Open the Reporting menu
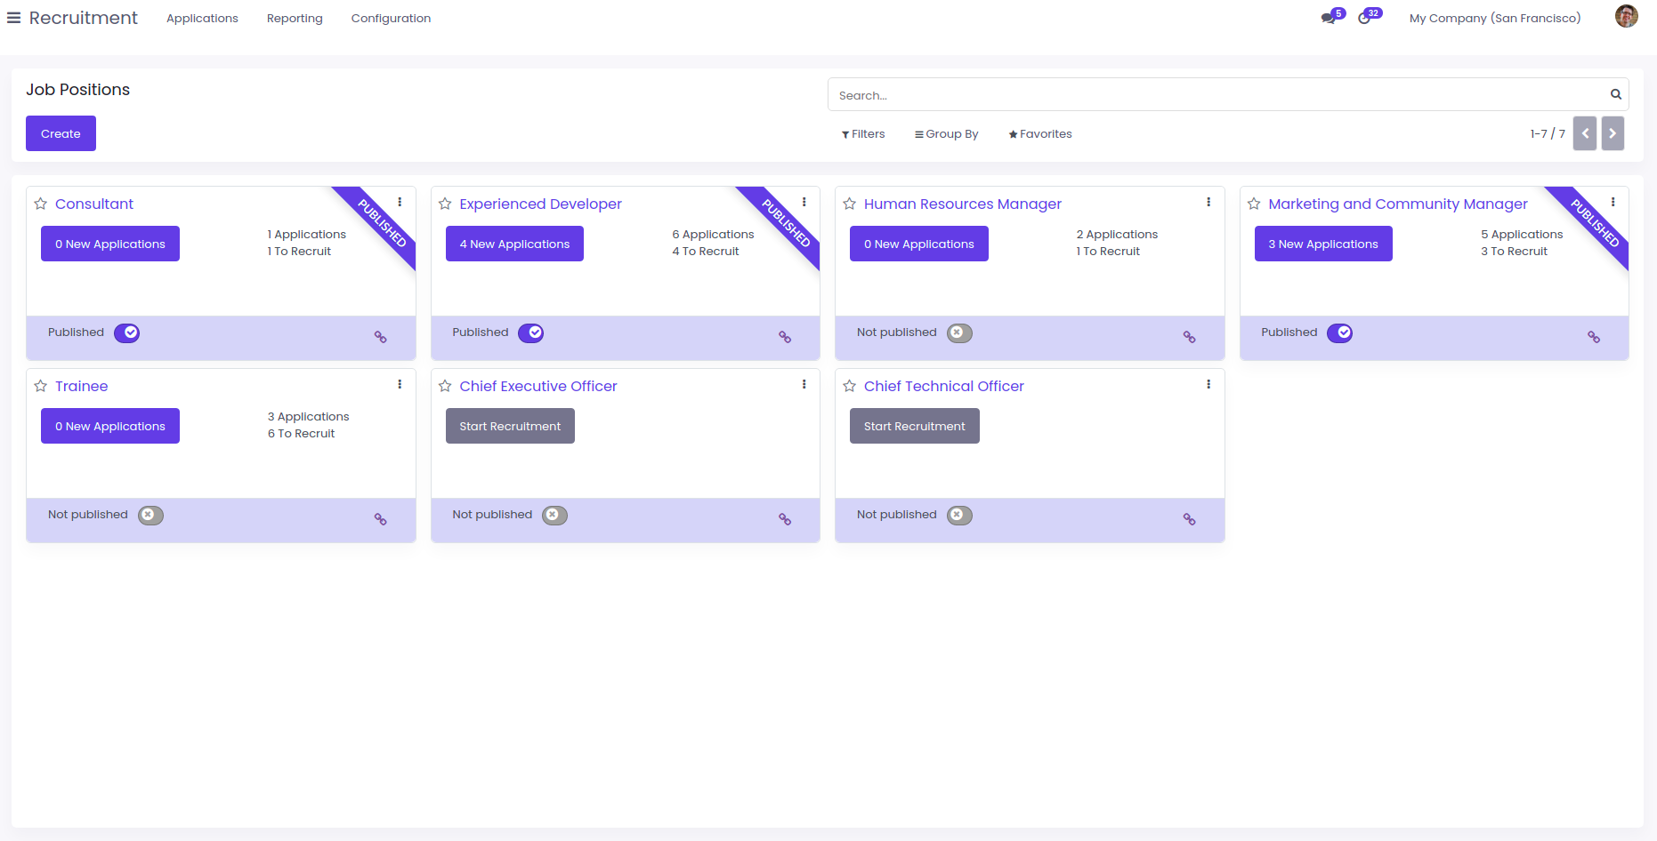This screenshot has height=841, width=1657. click(x=295, y=18)
